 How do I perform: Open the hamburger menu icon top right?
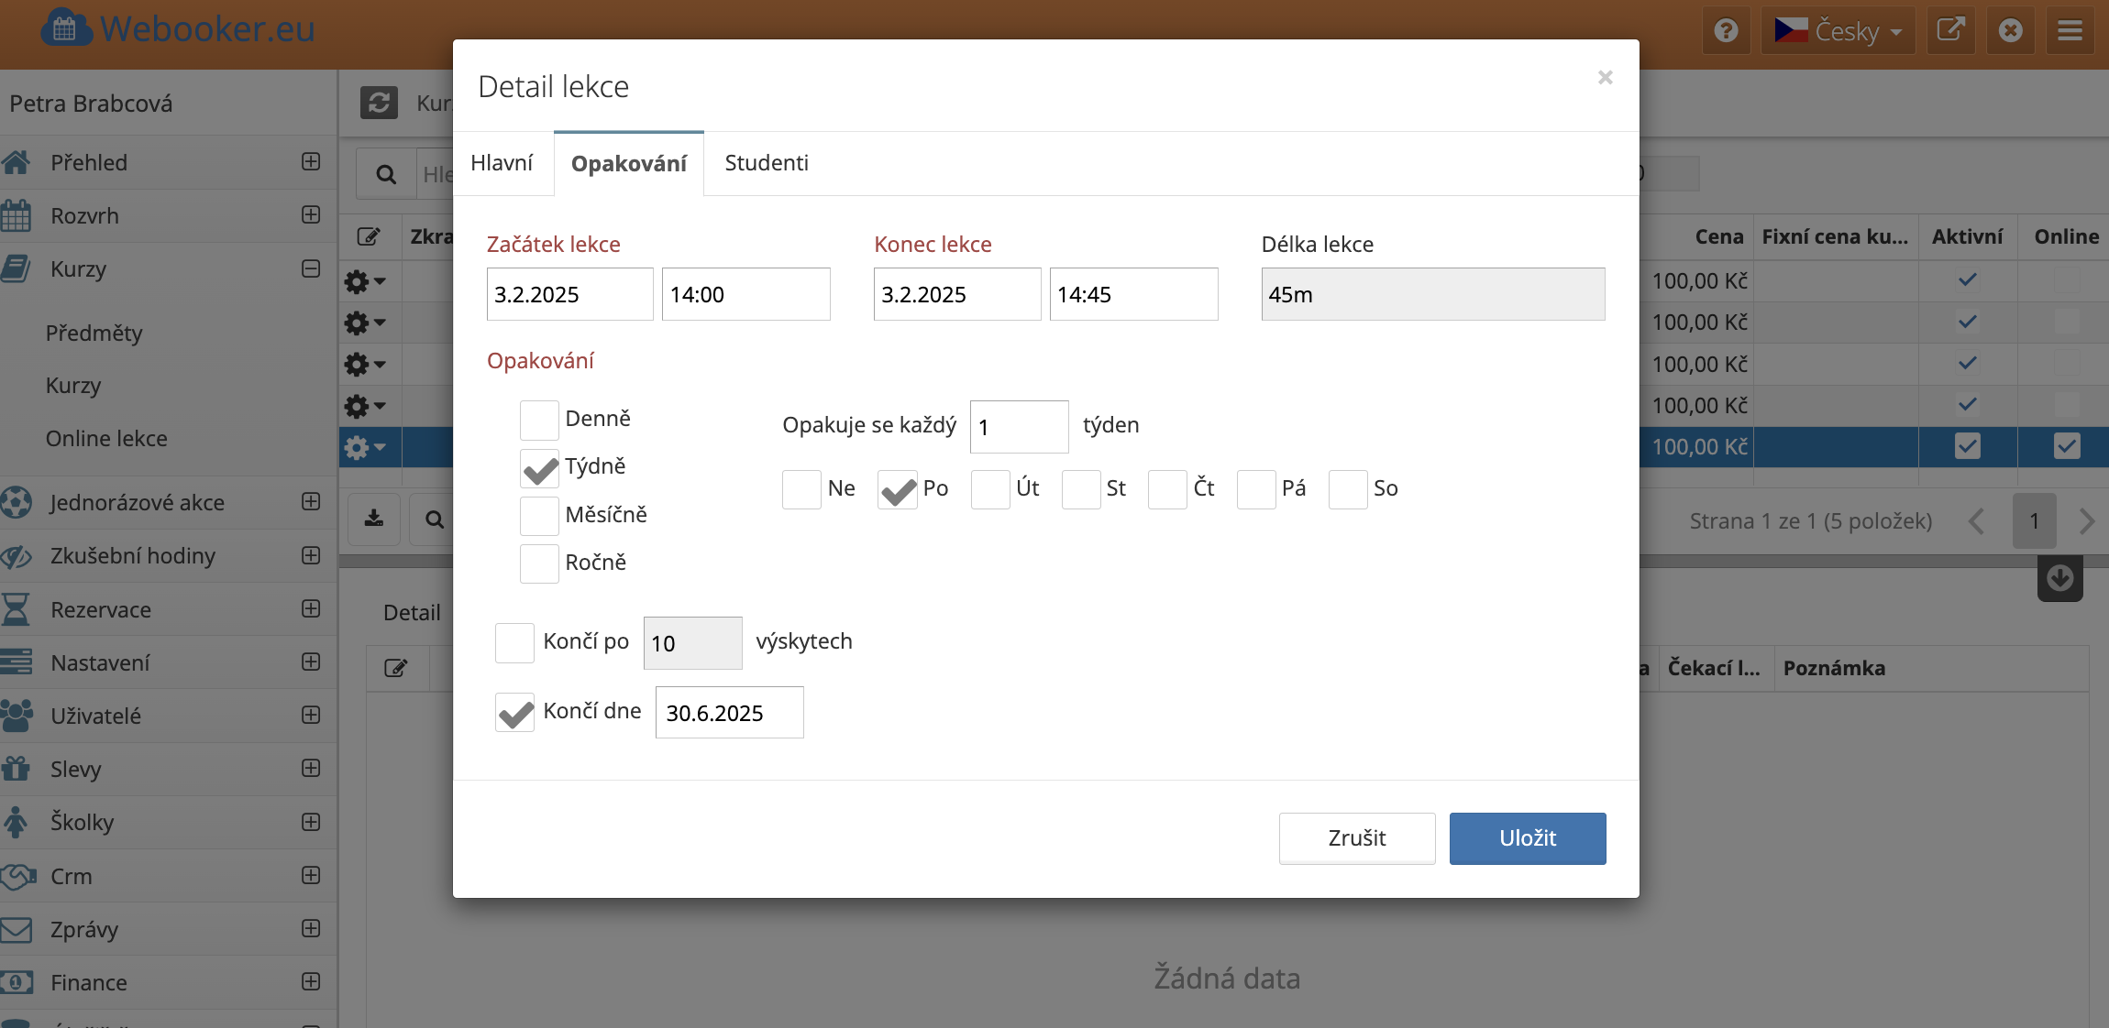2070,31
